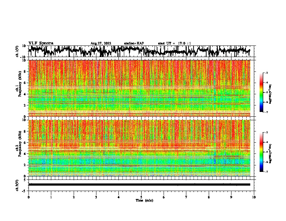286x221 pixels.
Task: Click the "ch.1(V)" axis label
Action: click(17, 51)
